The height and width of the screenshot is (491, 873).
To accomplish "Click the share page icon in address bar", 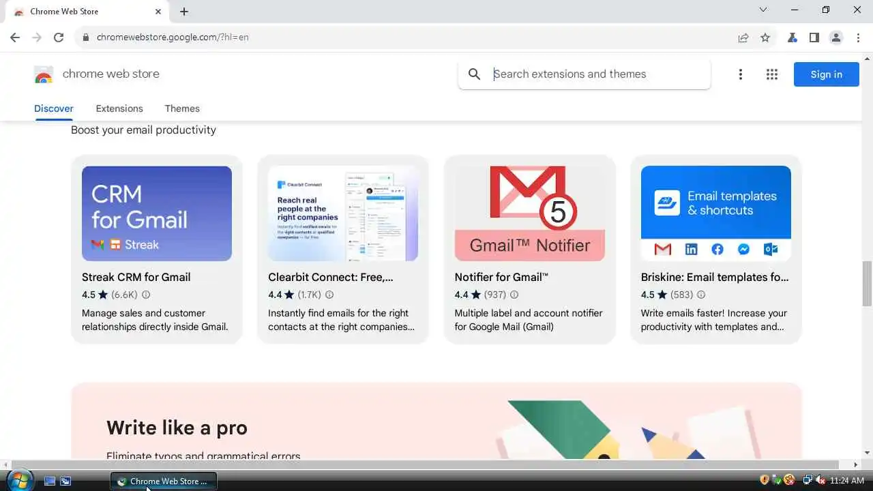I will [x=743, y=38].
